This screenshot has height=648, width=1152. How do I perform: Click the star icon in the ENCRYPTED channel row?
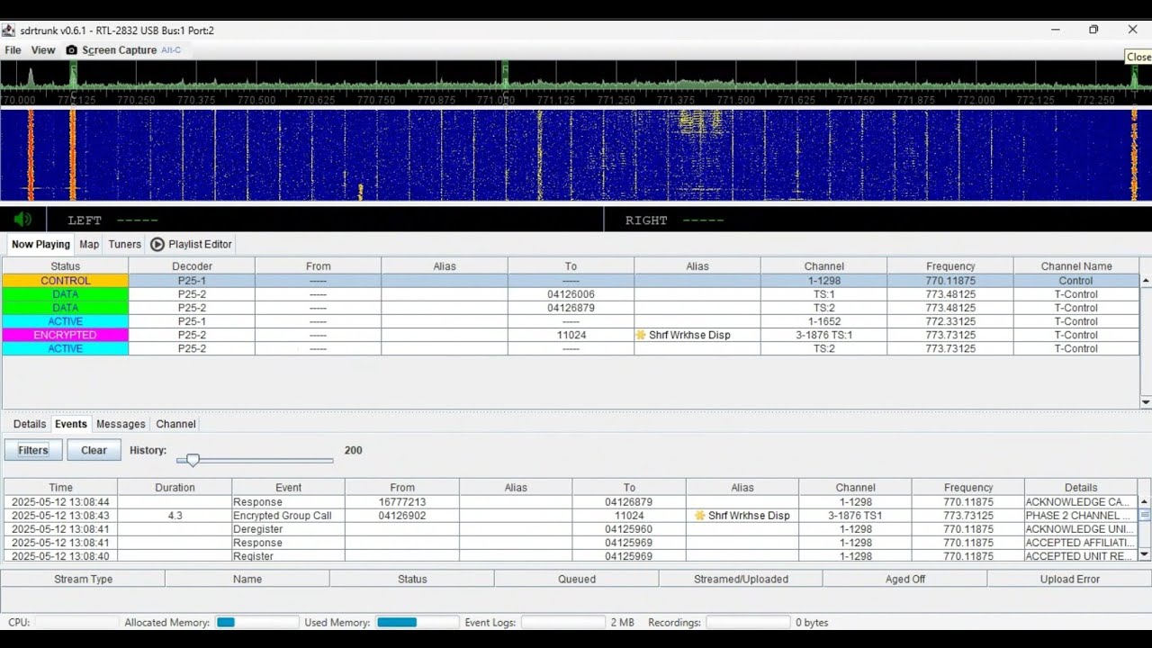[x=641, y=335]
